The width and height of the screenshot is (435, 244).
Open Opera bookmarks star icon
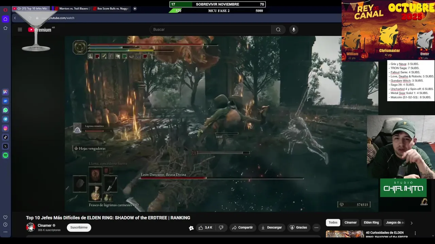point(5,28)
